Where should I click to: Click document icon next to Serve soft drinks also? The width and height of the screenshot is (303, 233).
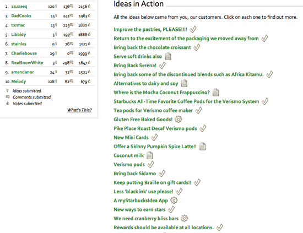pos(168,56)
